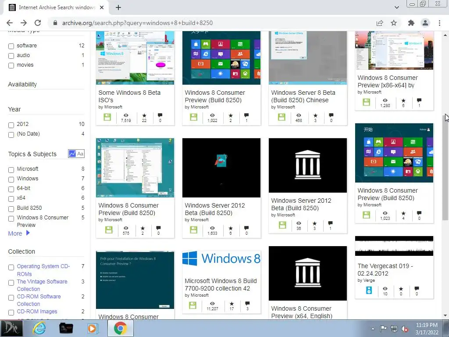The image size is (449, 337).
Task: Open Internet Explorer from the taskbar
Action: pyautogui.click(x=39, y=328)
